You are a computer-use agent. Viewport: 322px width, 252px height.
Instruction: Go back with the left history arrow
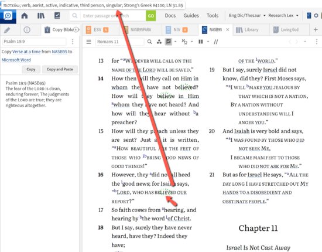pos(290,42)
